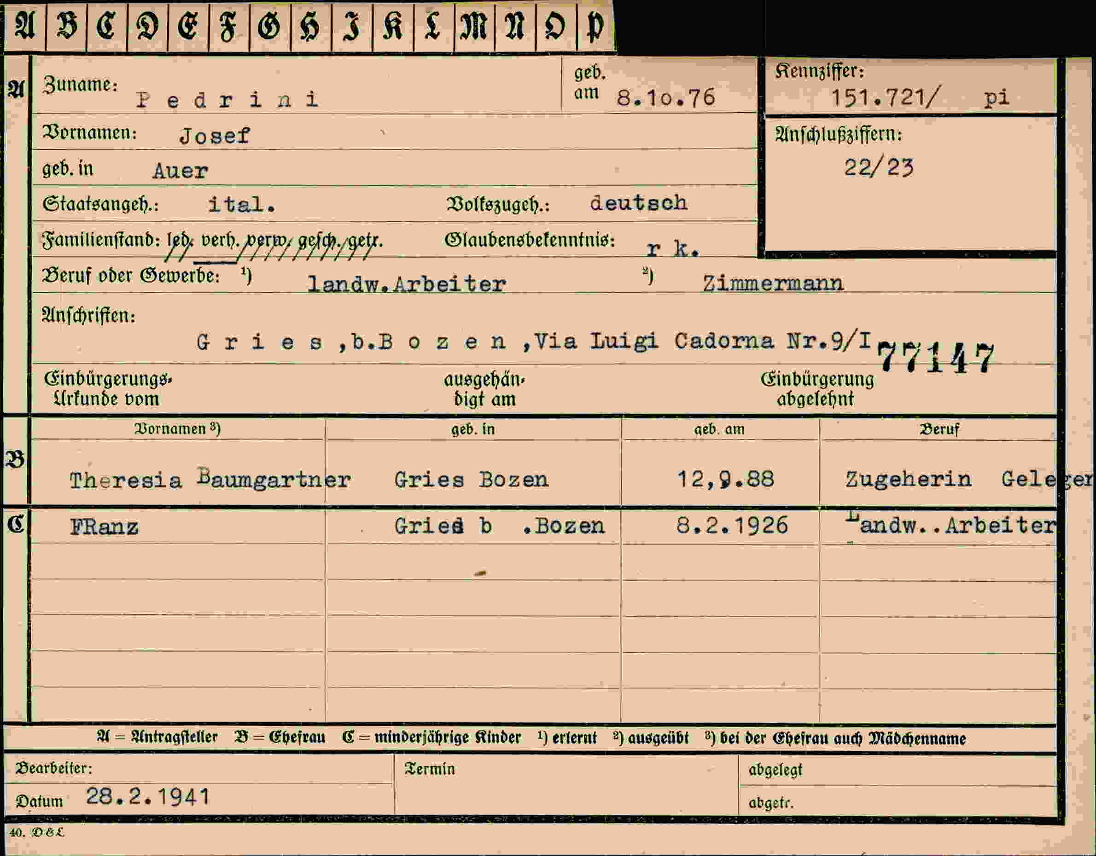Viewport: 1096px width, 856px height.
Task: Click the printer's mark '40. D&L'
Action: point(37,833)
